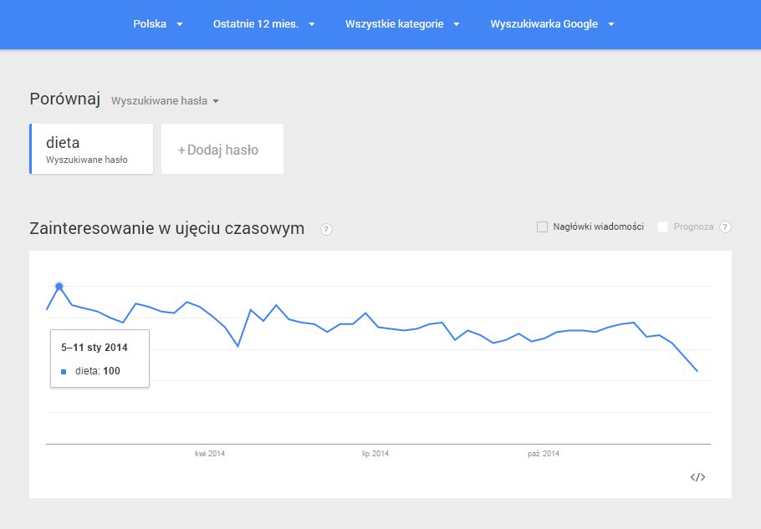This screenshot has height=529, width=761.
Task: Click the dieta search term card
Action: [x=92, y=149]
